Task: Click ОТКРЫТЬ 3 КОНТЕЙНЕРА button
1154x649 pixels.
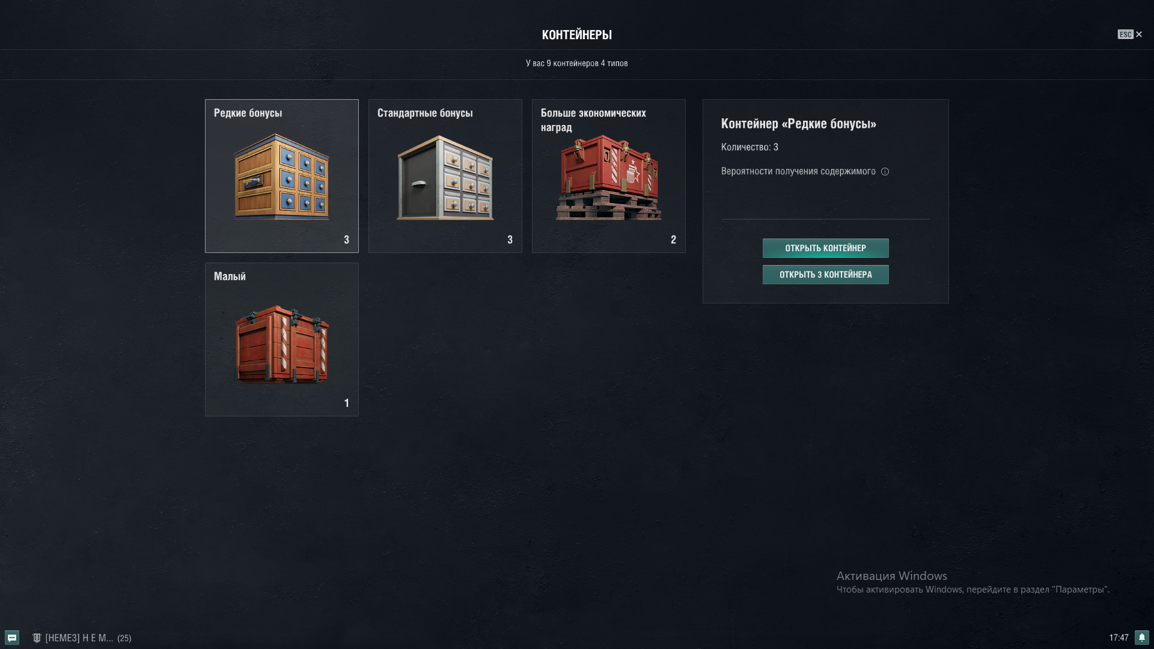Action: [825, 275]
